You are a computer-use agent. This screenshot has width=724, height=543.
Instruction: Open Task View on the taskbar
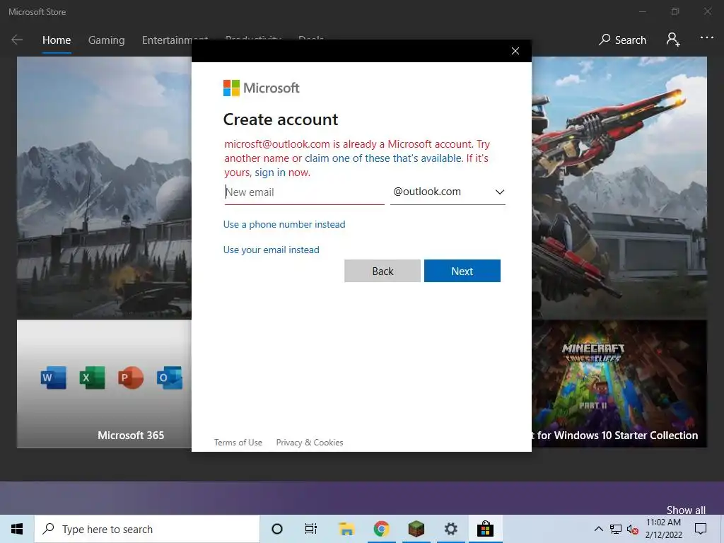click(311, 529)
